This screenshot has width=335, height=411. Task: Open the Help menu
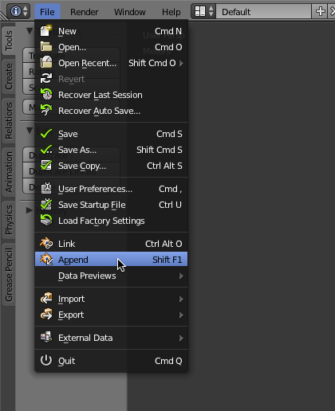pyautogui.click(x=171, y=12)
